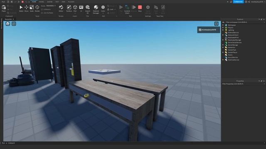Image resolution: width=266 pixels, height=149 pixels.
Task: Open the menu icon at viewport top right
Action: coord(216,24)
